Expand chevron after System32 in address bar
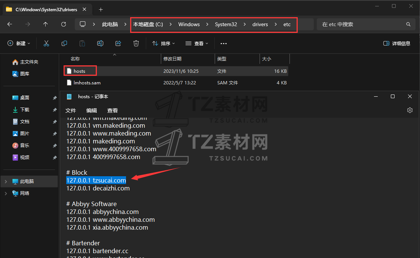This screenshot has width=420, height=258. point(245,24)
